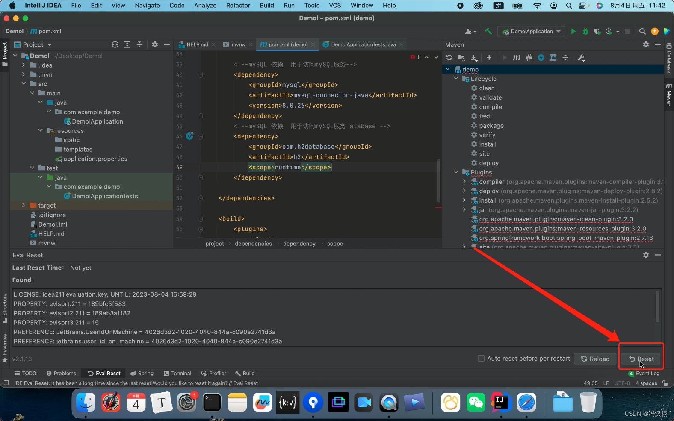Toggle Structure tool window side button
Image resolution: width=674 pixels, height=421 pixels.
(5, 308)
